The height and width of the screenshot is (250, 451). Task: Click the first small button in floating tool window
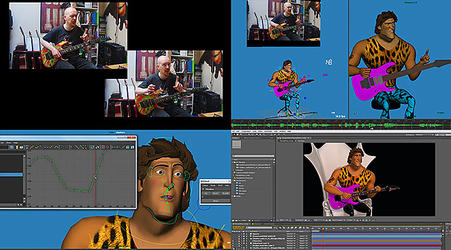coord(206,194)
